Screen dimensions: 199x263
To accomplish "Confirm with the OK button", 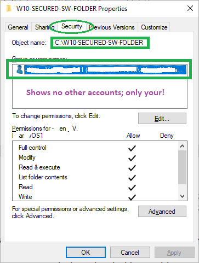I will click(86, 253).
